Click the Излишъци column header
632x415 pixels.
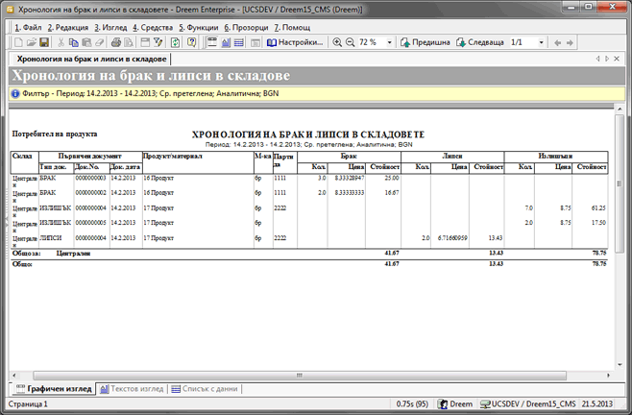(555, 156)
